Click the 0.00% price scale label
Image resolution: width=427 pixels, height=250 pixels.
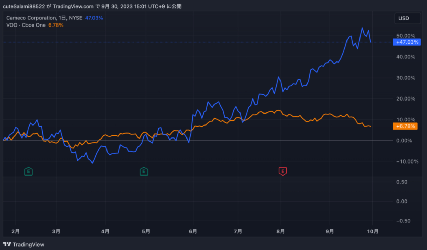pyautogui.click(x=404, y=141)
